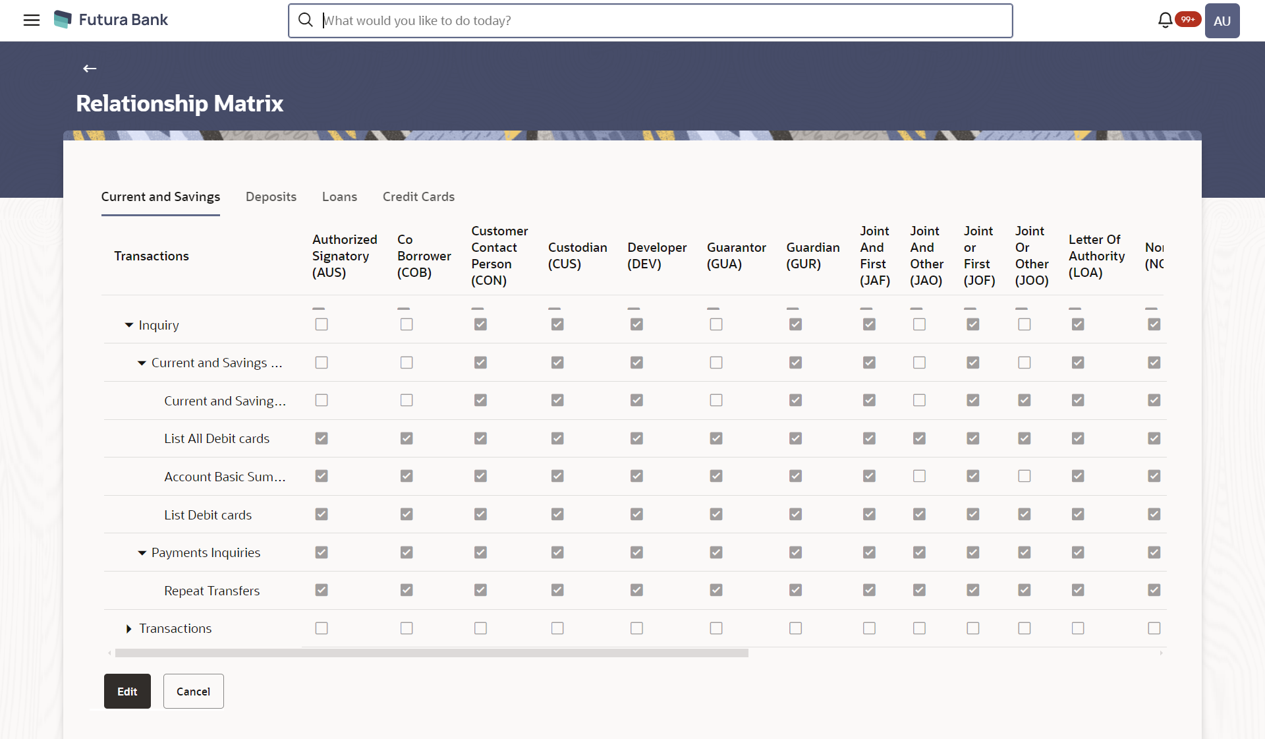Image resolution: width=1265 pixels, height=739 pixels.
Task: Open the hamburger navigation menu
Action: 31,20
